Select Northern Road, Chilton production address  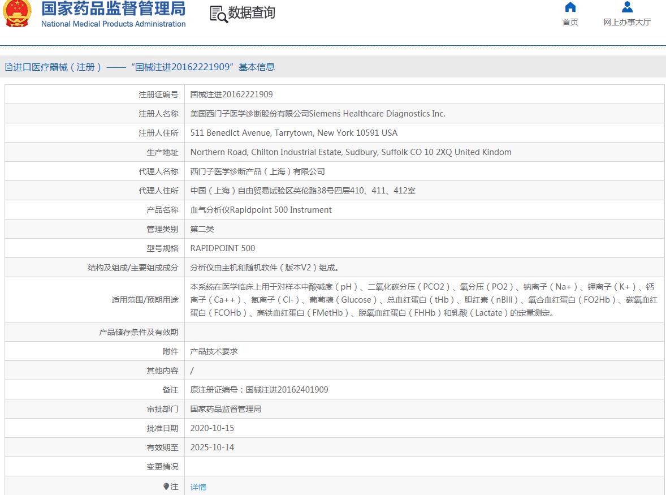tap(351, 152)
